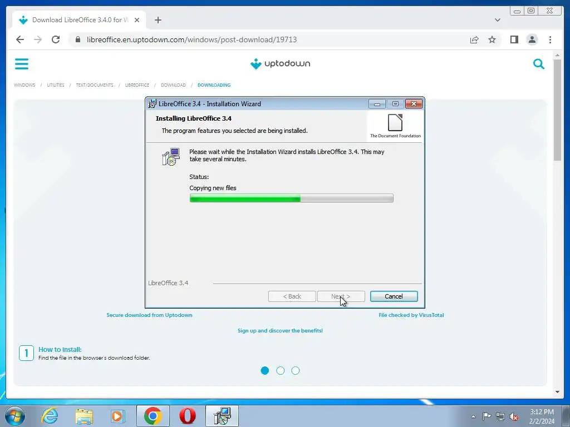The width and height of the screenshot is (570, 427).
Task: Click the disabled Back button
Action: pos(292,296)
